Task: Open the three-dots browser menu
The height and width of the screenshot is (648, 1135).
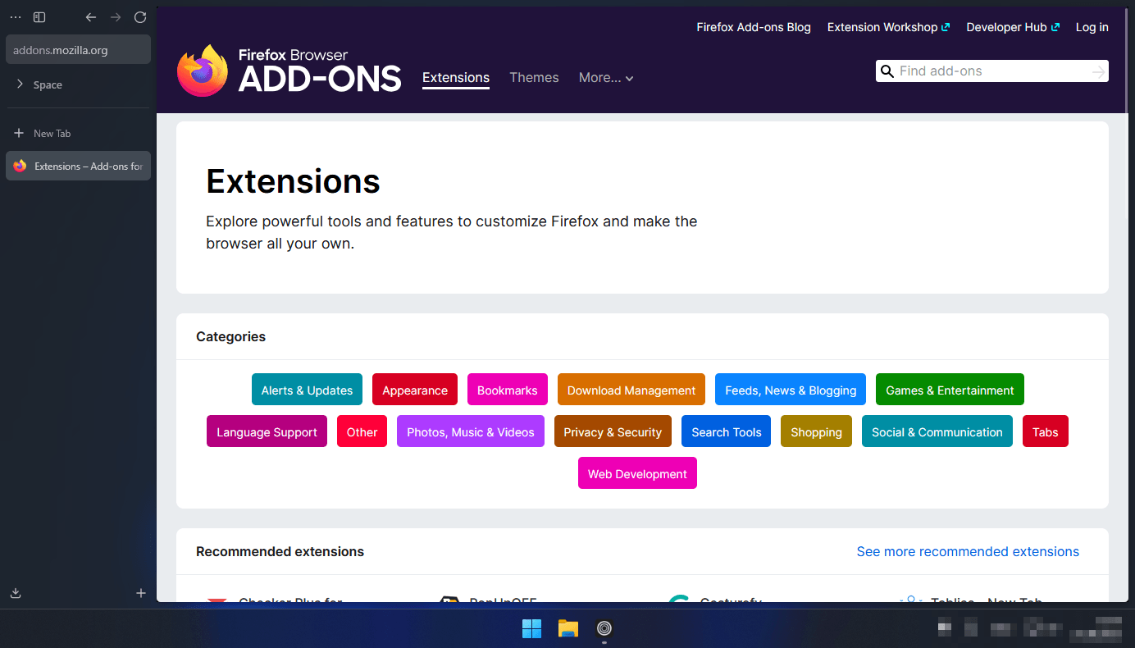Action: pyautogui.click(x=16, y=17)
